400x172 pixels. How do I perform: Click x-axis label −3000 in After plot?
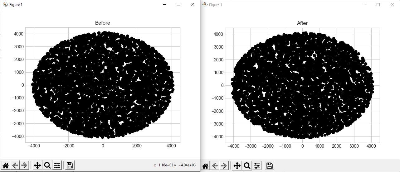click(251, 146)
